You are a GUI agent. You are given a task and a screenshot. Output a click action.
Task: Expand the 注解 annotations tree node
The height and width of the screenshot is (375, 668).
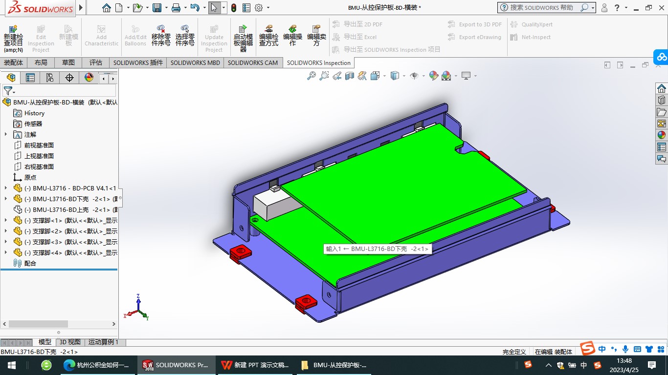[x=6, y=134]
